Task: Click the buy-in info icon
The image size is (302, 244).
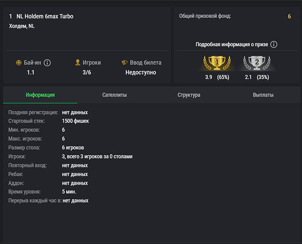Action: [47, 63]
